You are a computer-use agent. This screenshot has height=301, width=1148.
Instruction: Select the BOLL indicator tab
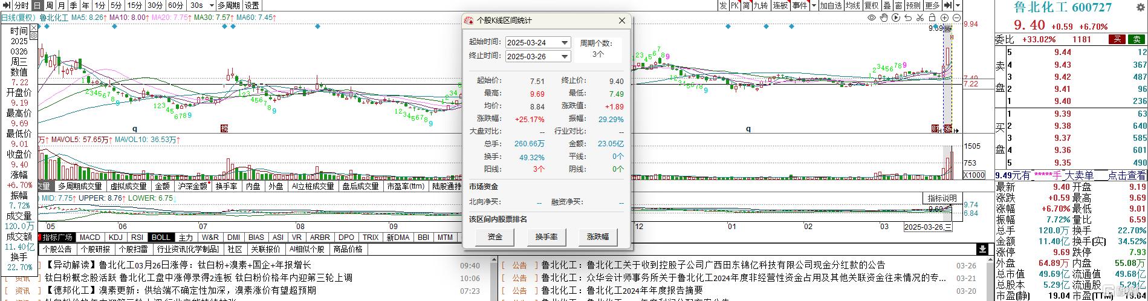click(161, 238)
